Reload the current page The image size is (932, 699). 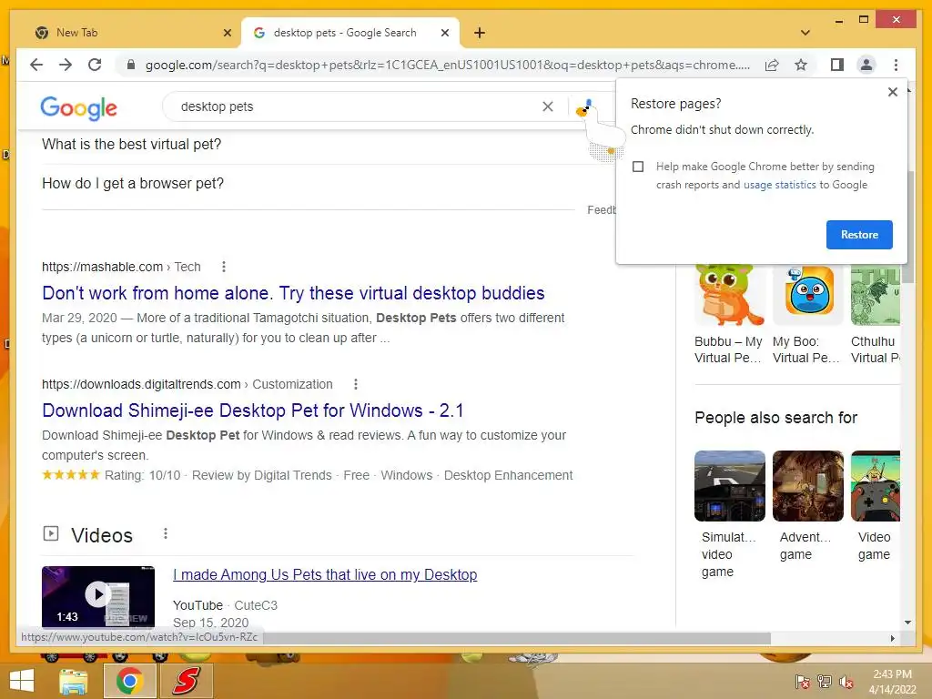[95, 65]
